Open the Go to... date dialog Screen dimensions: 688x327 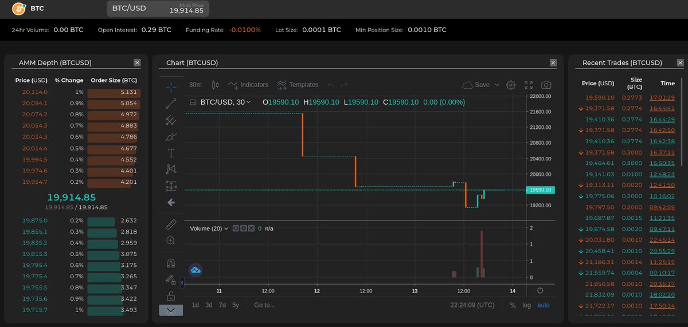(x=264, y=305)
